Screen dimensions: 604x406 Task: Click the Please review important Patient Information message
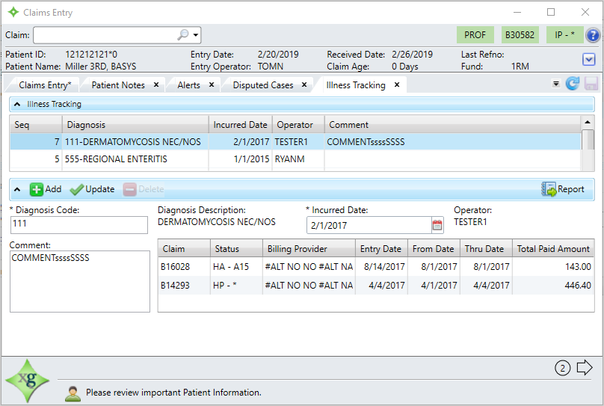pyautogui.click(x=173, y=393)
